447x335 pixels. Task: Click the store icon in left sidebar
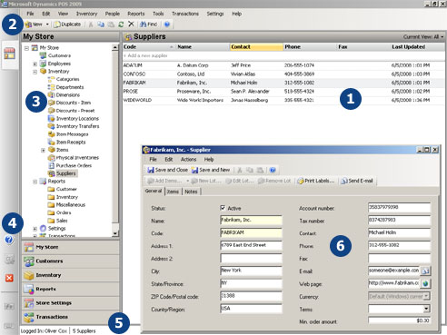pyautogui.click(x=9, y=54)
